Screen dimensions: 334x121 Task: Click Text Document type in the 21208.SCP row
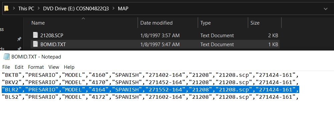[x=217, y=35]
